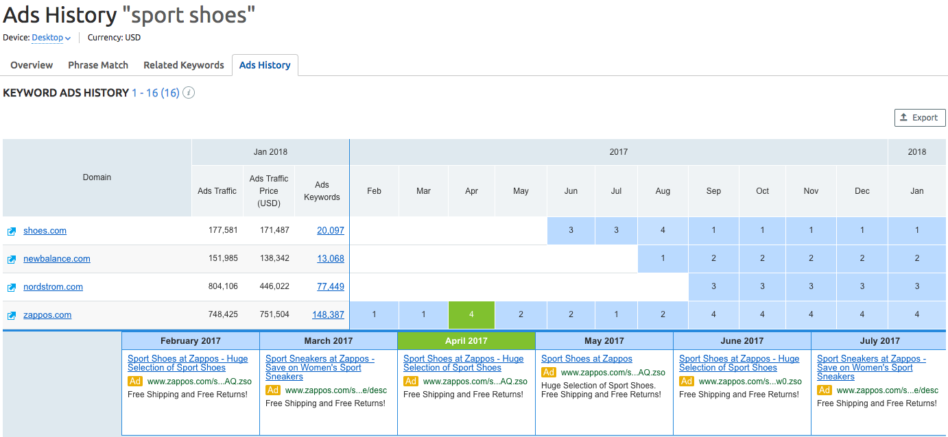Viewport: 948px width, 437px height.
Task: Open the Desktop device dropdown
Action: click(x=51, y=38)
